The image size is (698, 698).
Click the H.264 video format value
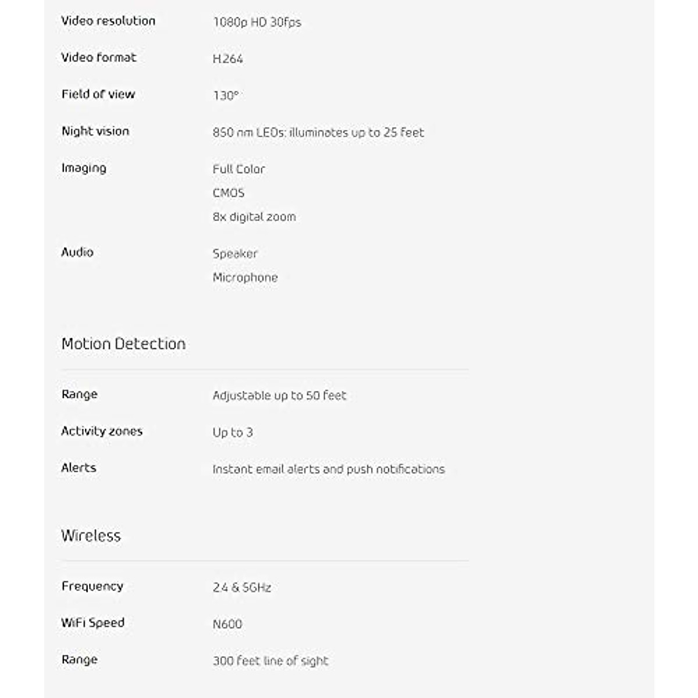(x=227, y=59)
